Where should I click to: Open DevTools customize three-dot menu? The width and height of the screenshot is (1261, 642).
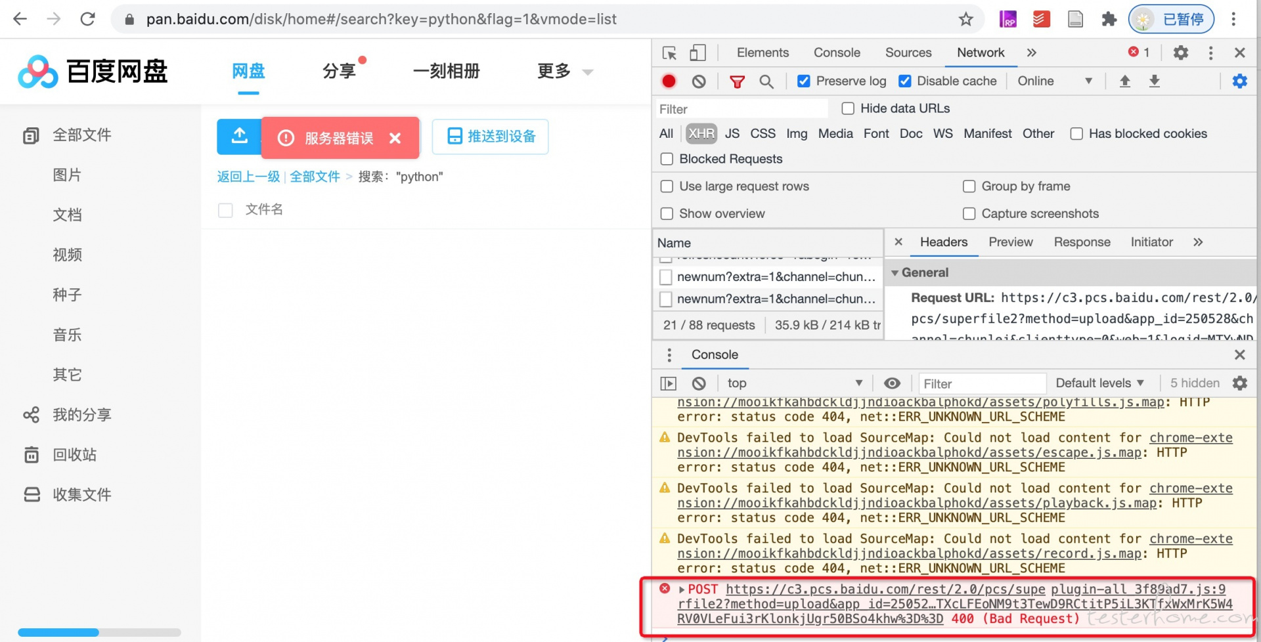(1211, 53)
